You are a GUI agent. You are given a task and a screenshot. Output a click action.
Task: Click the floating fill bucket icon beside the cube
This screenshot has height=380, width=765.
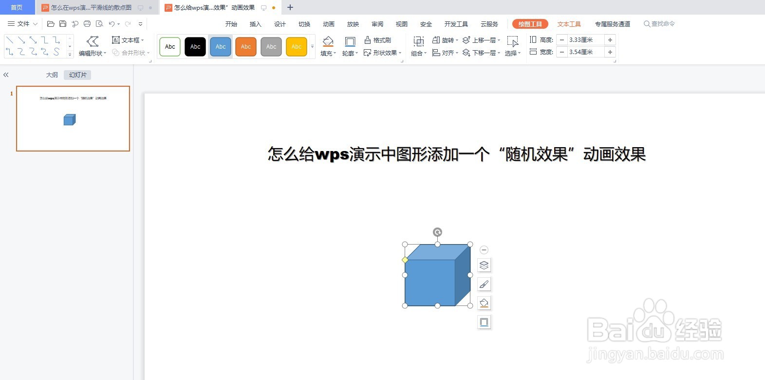(484, 304)
